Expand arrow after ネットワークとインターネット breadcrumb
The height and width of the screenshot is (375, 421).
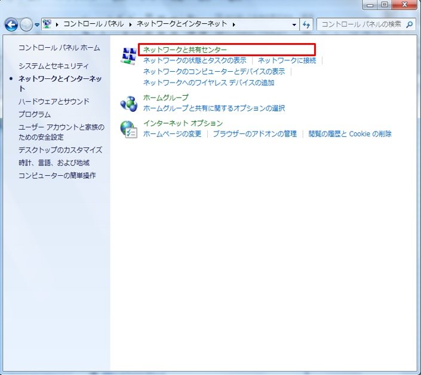234,25
